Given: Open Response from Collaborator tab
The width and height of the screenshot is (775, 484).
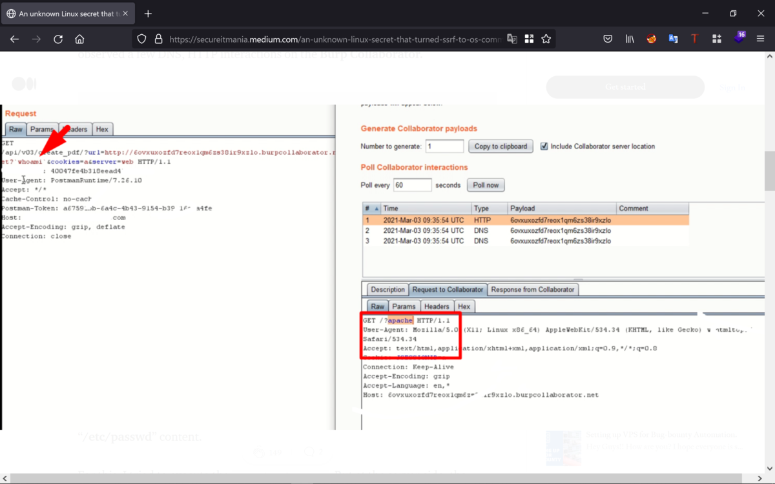Looking at the screenshot, I should click(x=533, y=290).
